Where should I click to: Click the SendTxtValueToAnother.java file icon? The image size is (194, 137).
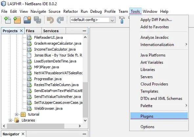pyautogui.click(x=29, y=97)
